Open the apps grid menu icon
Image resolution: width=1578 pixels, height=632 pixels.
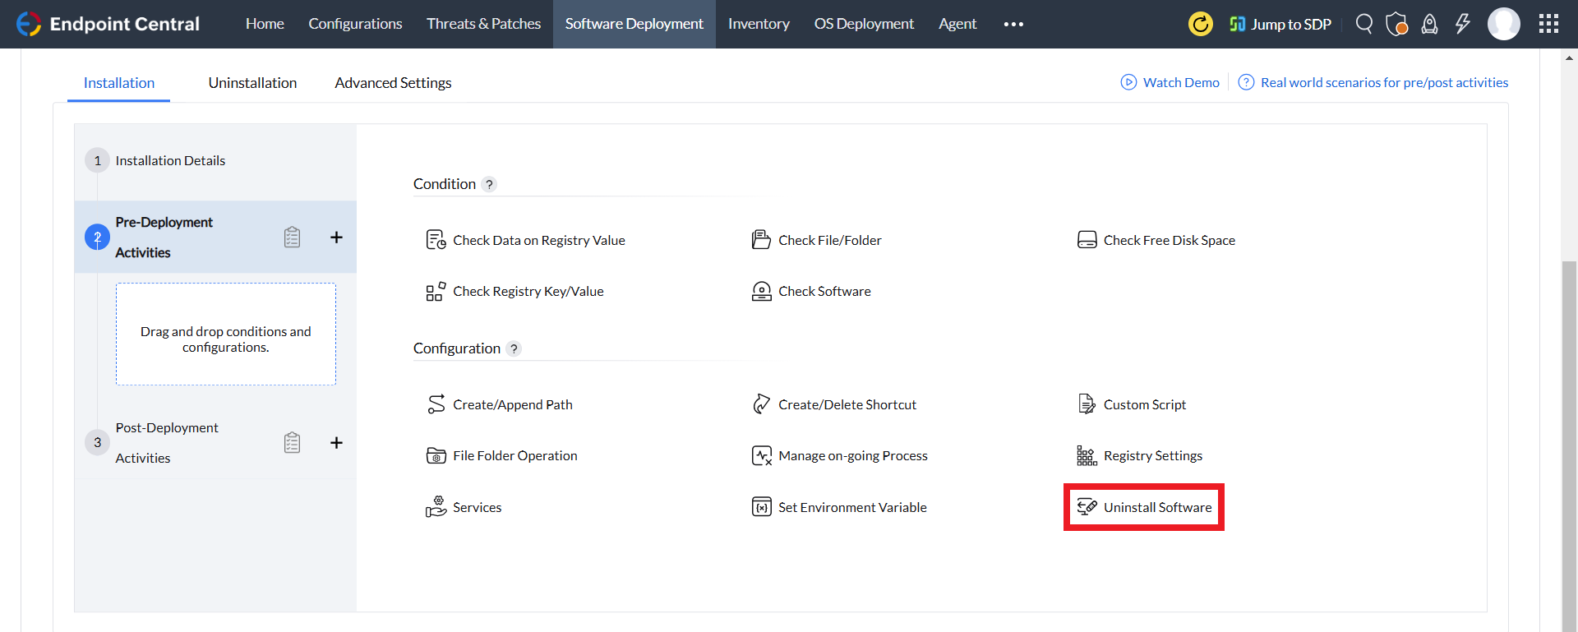1548,24
